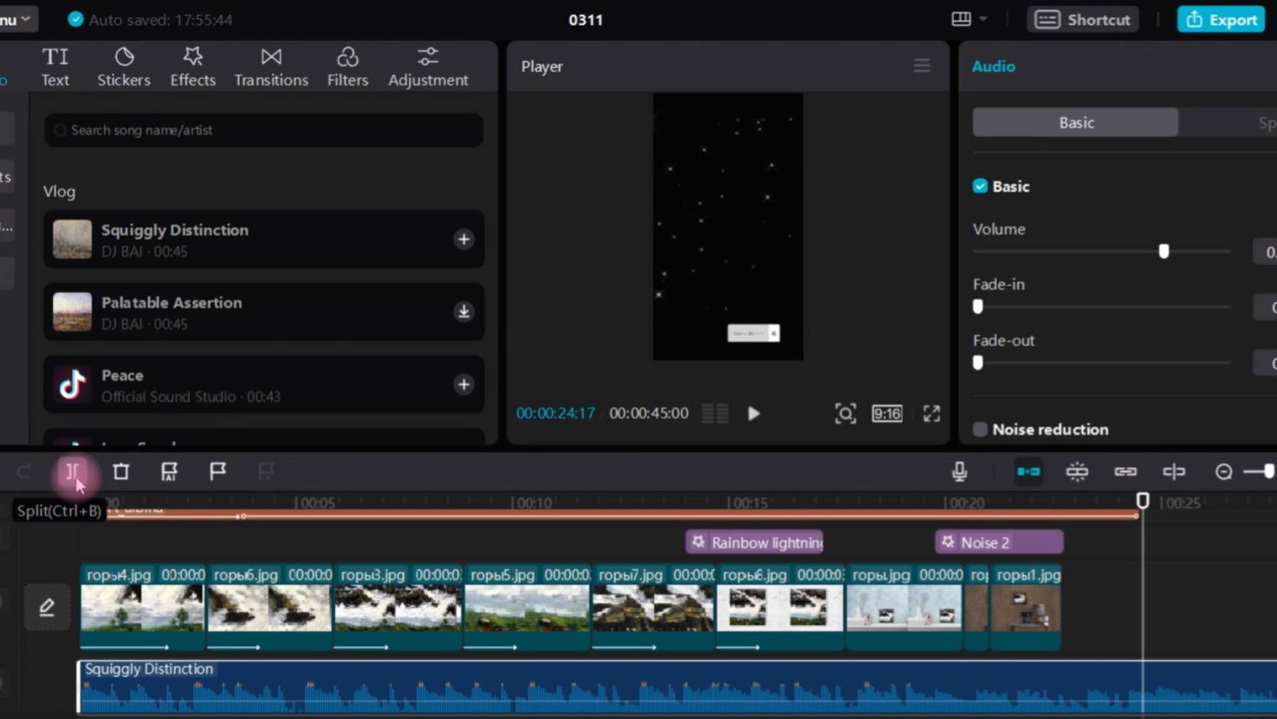The image size is (1277, 719).
Task: Click the Export button
Action: coord(1221,20)
